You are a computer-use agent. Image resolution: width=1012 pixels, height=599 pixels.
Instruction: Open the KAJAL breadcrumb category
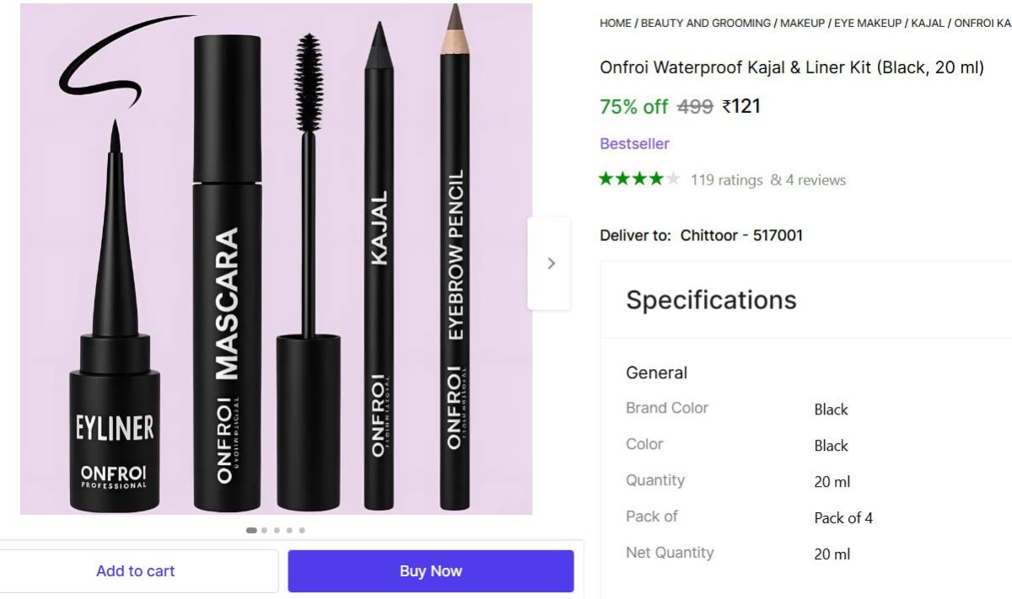[928, 23]
